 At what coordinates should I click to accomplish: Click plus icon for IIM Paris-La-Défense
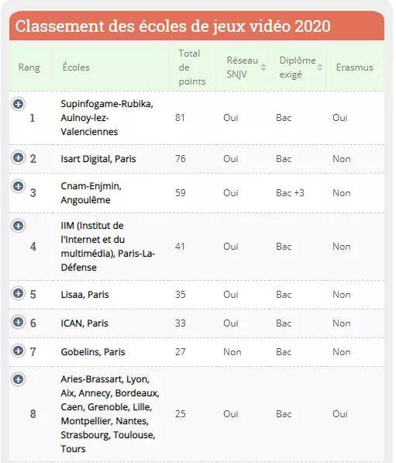tap(19, 226)
